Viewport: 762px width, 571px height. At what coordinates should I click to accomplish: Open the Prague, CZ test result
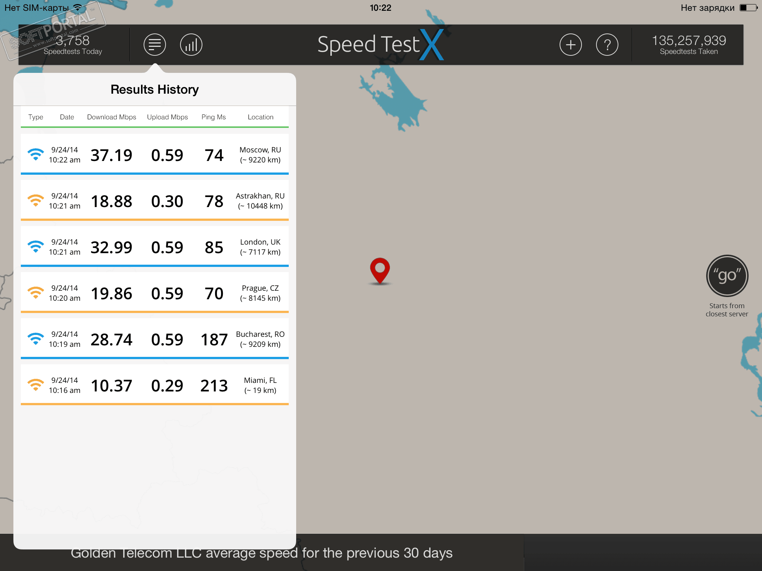[x=154, y=293]
